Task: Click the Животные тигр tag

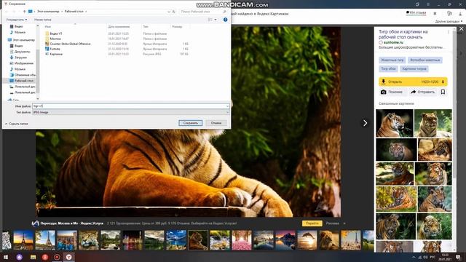Action: 392,60
